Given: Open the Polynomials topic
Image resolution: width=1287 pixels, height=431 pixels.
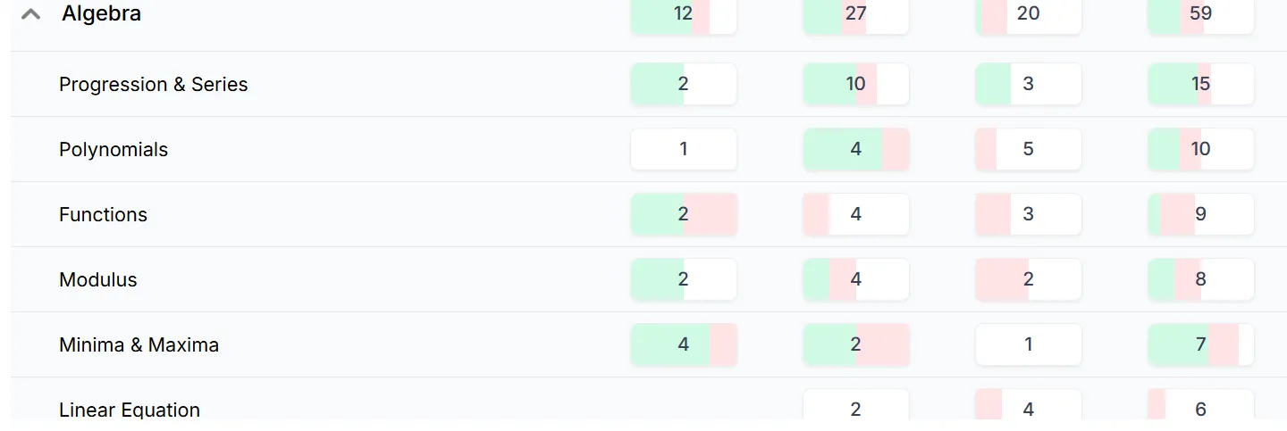Looking at the screenshot, I should [114, 149].
